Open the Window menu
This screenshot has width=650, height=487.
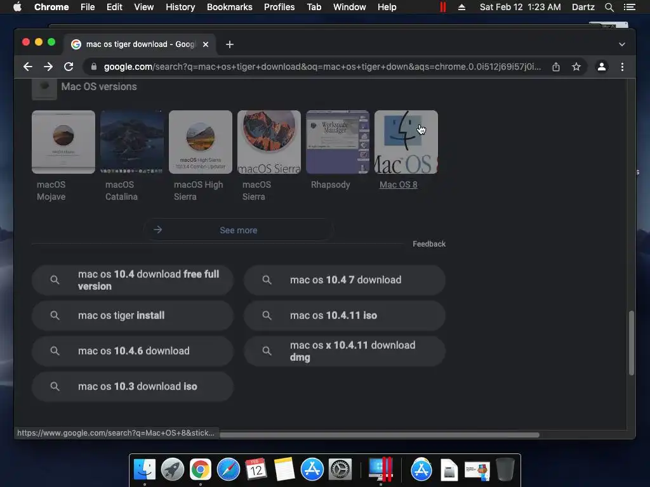point(350,7)
